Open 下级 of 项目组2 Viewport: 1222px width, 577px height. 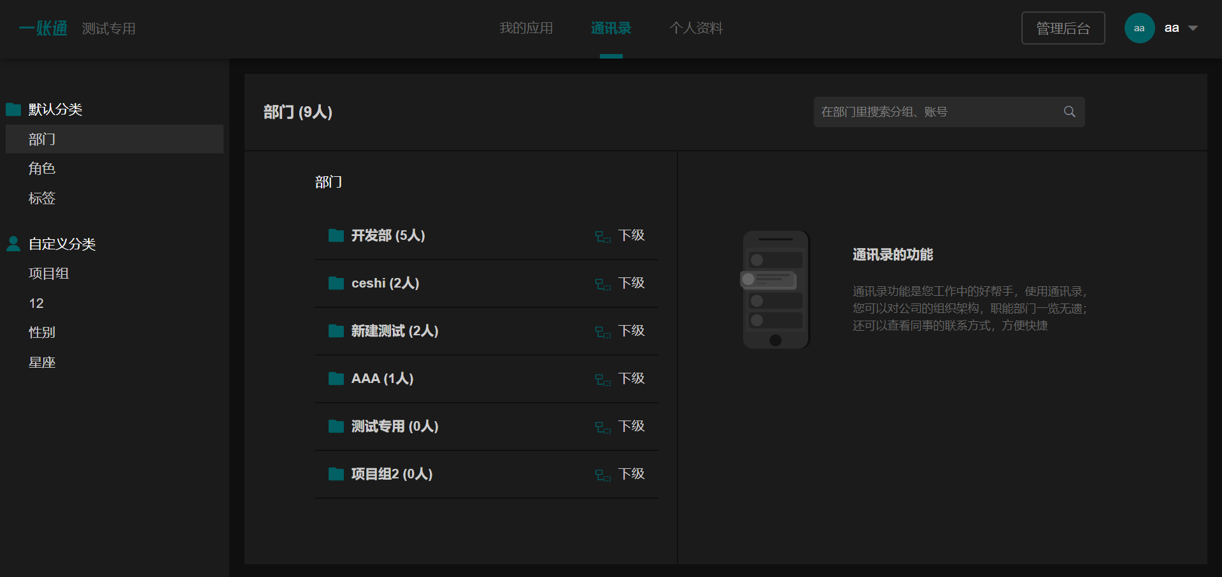click(x=631, y=474)
